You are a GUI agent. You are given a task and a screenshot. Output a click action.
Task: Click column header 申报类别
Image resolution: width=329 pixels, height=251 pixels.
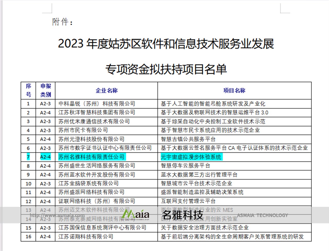45,90
